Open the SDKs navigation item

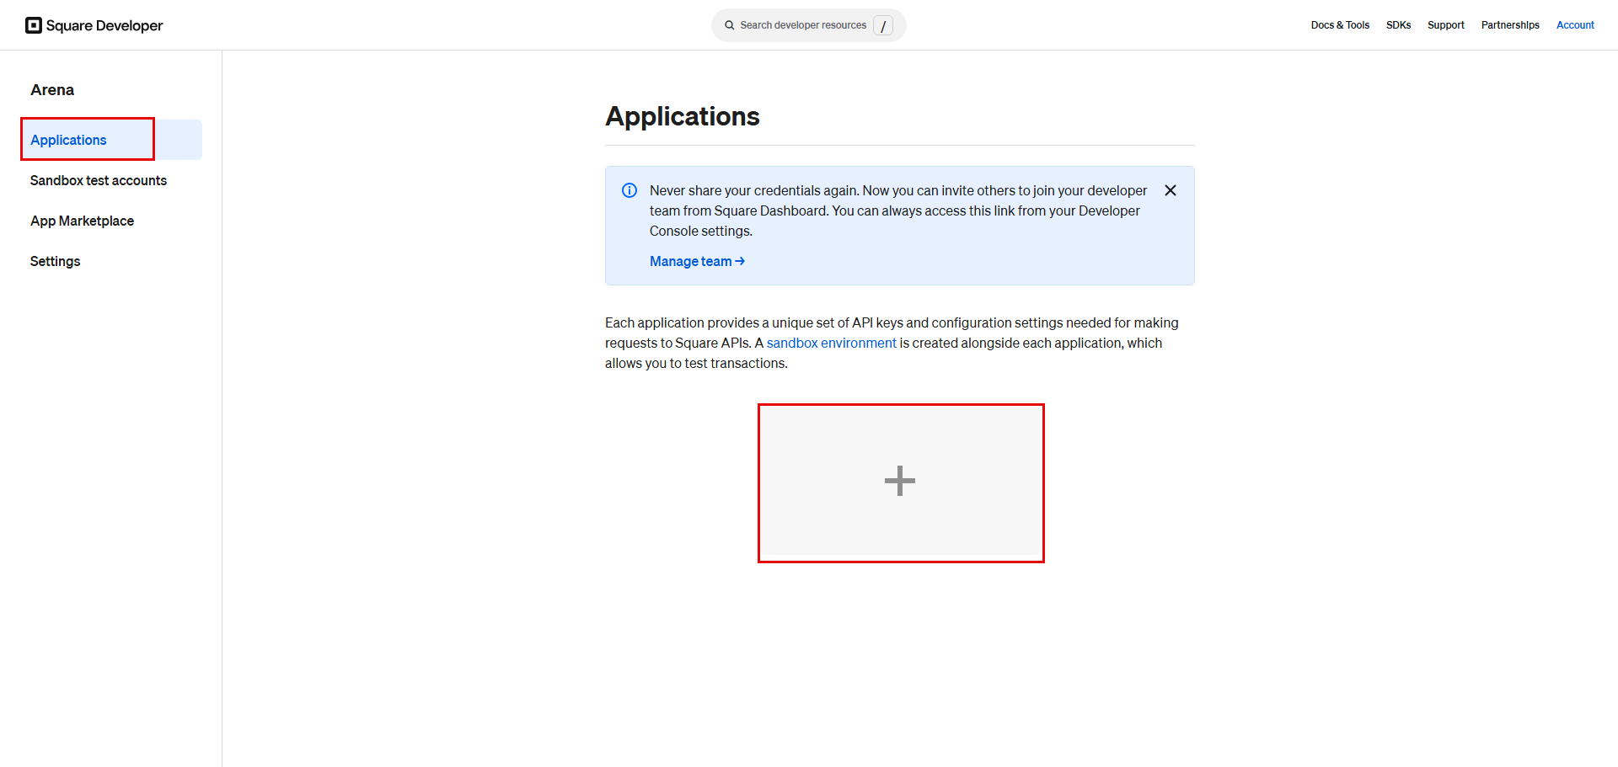pos(1398,25)
